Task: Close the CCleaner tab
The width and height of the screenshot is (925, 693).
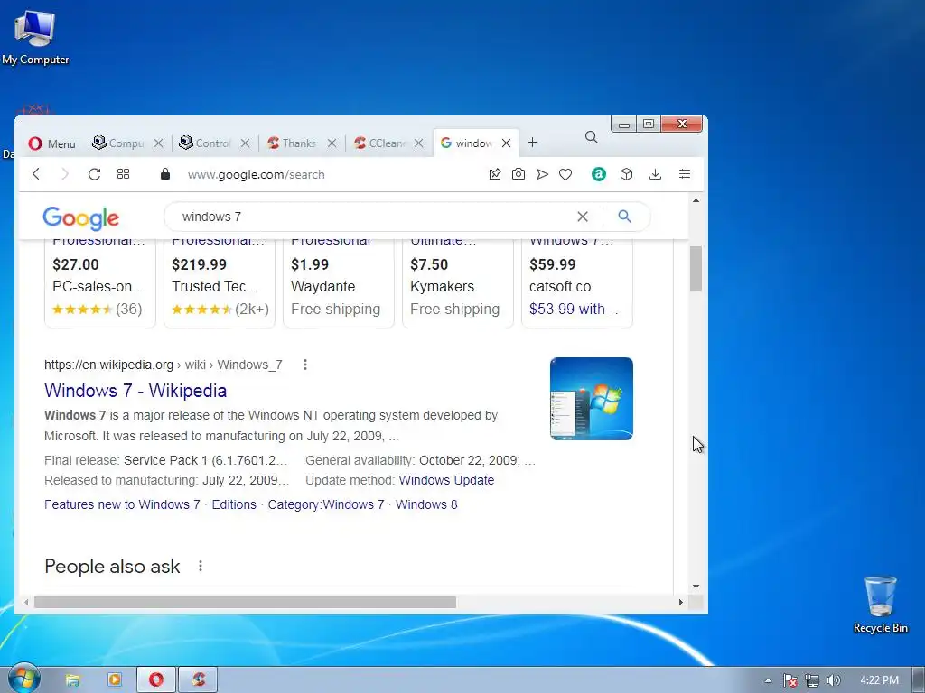Action: [419, 143]
